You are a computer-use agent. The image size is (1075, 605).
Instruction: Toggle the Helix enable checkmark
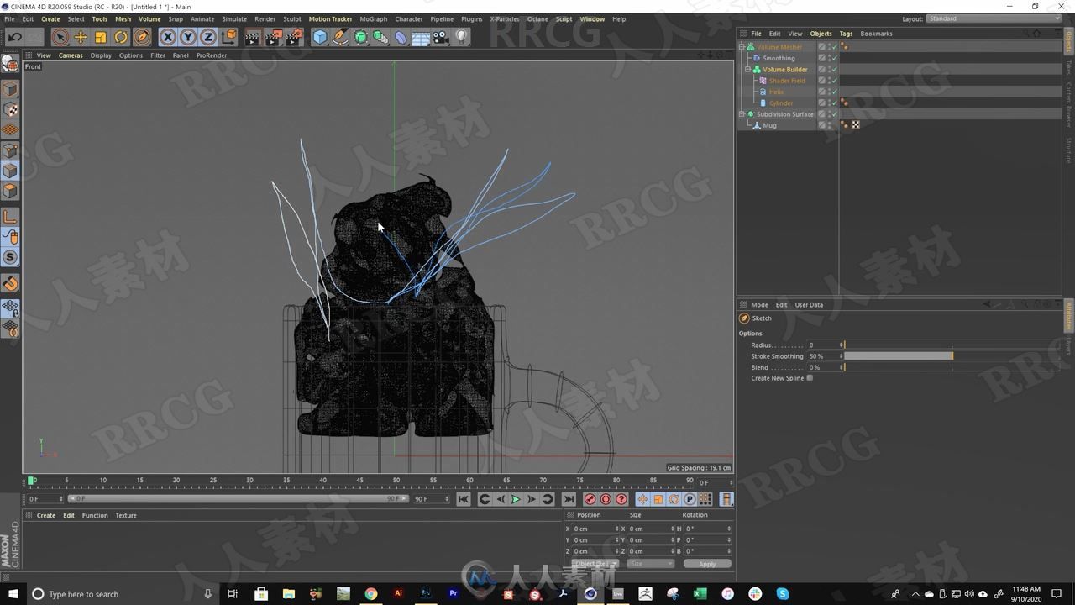(x=834, y=92)
